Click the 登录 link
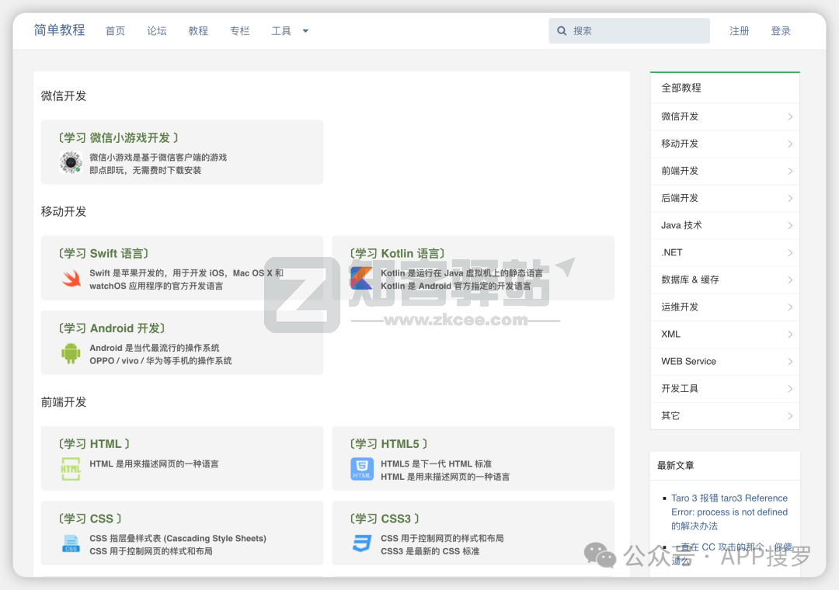 (x=781, y=31)
